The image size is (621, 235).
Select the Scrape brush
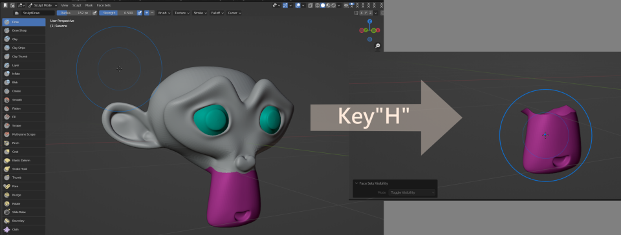click(23, 126)
